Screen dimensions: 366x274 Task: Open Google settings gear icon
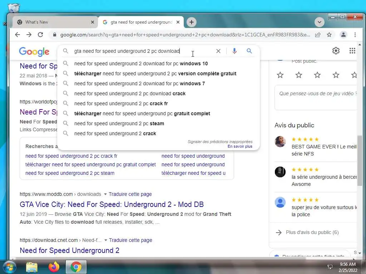coord(336,51)
